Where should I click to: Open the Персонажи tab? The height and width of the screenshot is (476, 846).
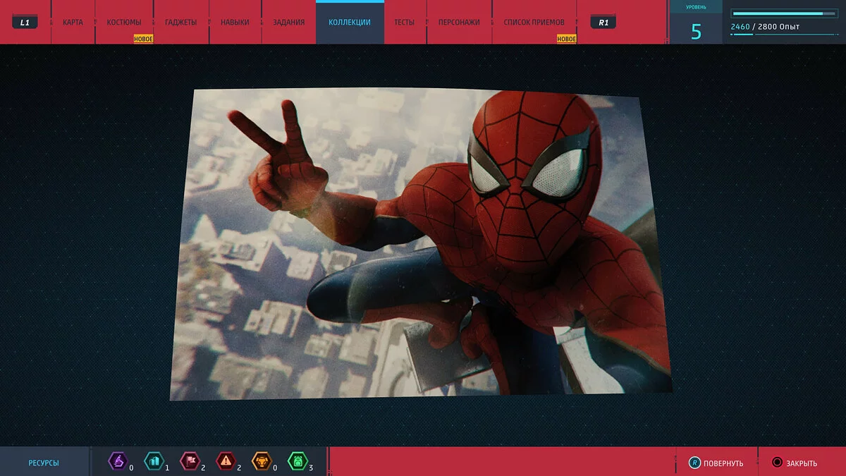coord(459,23)
